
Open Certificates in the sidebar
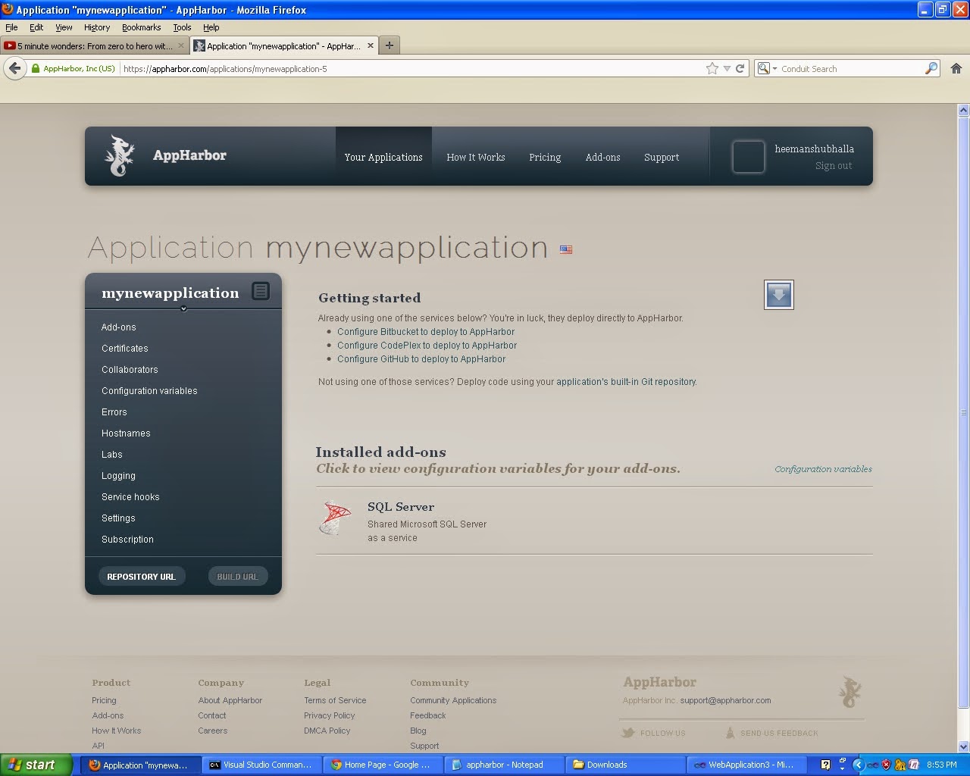pos(125,349)
